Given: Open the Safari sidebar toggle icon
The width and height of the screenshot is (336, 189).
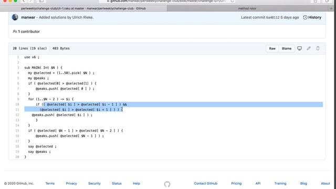Looking at the screenshot, I should coord(41,1).
